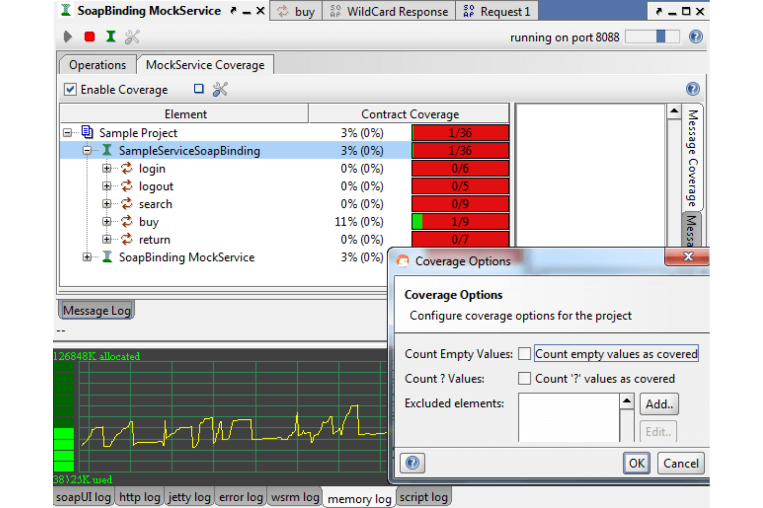Open the Request 1 tab
This screenshot has height=508, width=763.
tap(497, 11)
